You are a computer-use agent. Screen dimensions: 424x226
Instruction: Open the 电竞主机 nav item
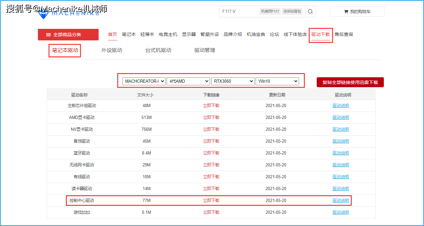pos(168,34)
